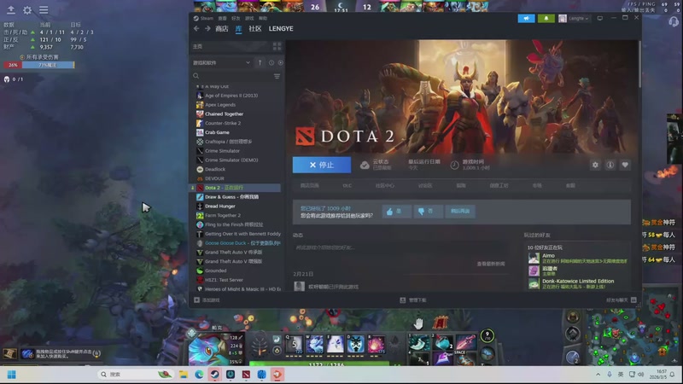
Task: Open the DLC tab for Dota 2
Action: coord(347,185)
